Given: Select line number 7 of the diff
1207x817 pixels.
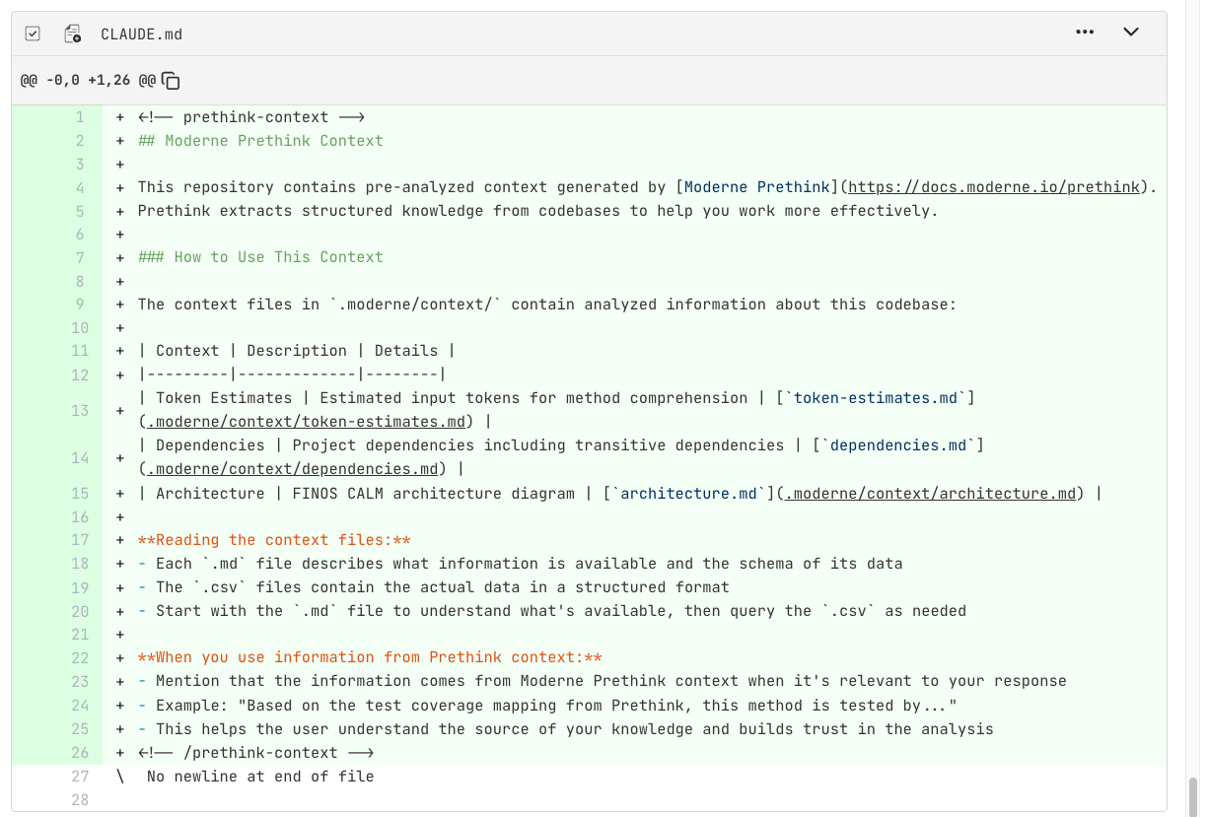Looking at the screenshot, I should point(80,257).
